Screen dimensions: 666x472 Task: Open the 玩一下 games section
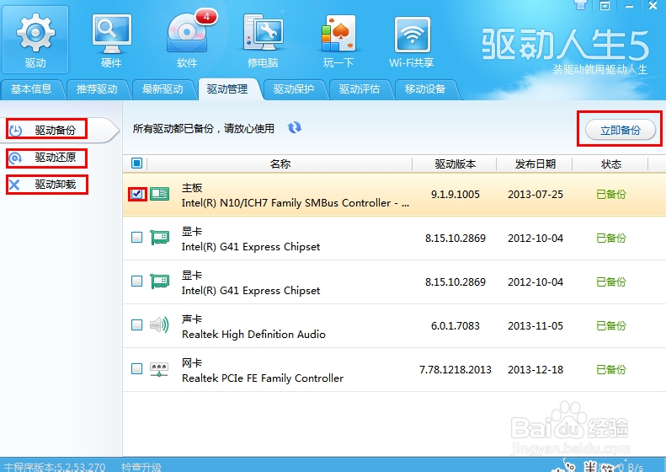[338, 40]
